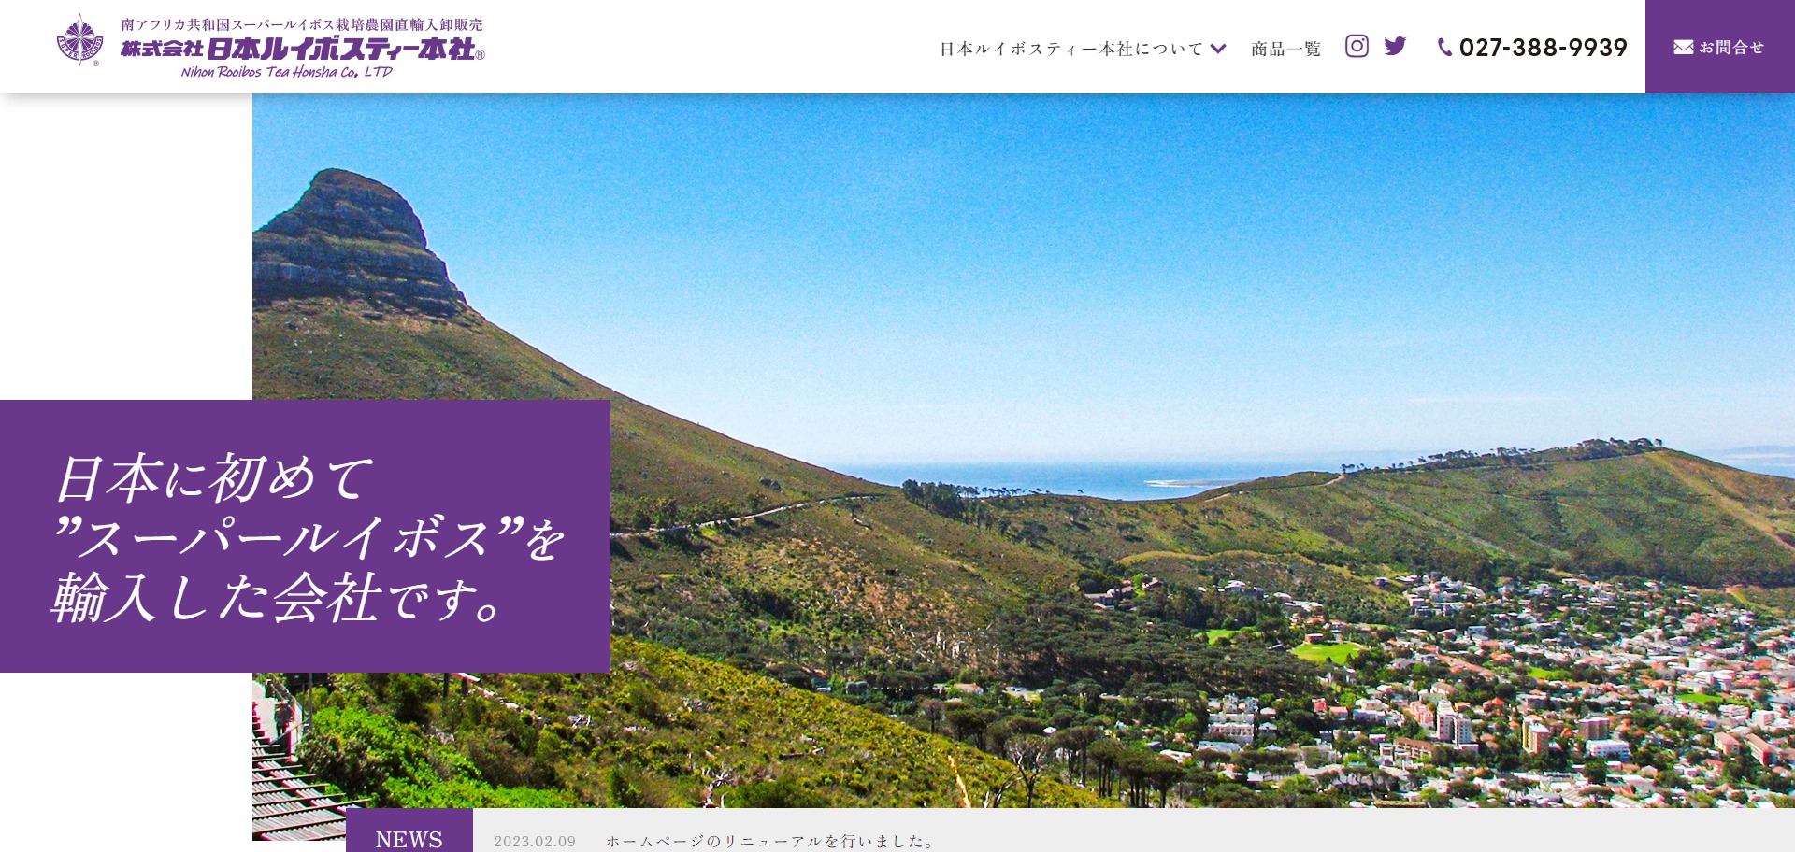Click the envelope icon in contact button
Image resolution: width=1795 pixels, height=852 pixels.
pyautogui.click(x=1683, y=47)
